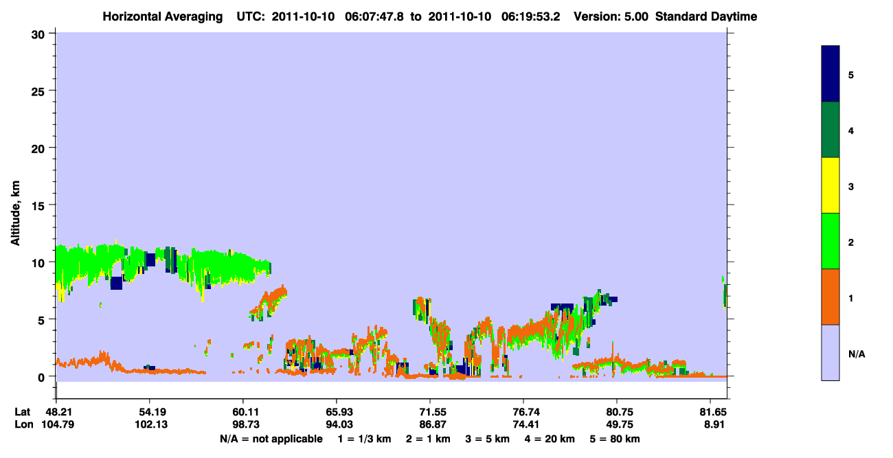Click the color bar label 4

coord(851,130)
